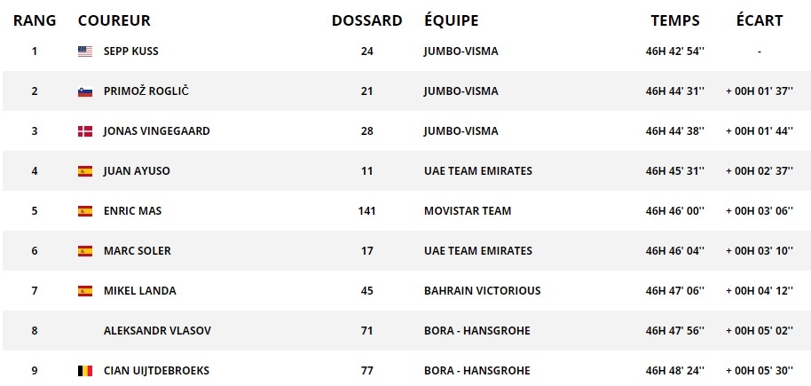Viewport: 811px width, 386px height.
Task: Open Aleksandr Vlasov's rider page
Action: pos(157,331)
